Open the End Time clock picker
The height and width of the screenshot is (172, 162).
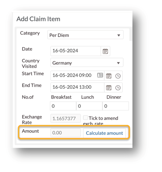[118, 88]
